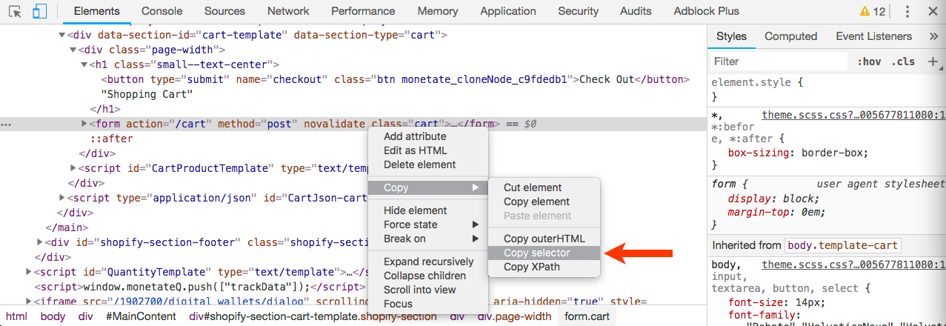Expand the QuantityTemplate script node
Image resolution: width=946 pixels, height=326 pixels.
point(28,272)
